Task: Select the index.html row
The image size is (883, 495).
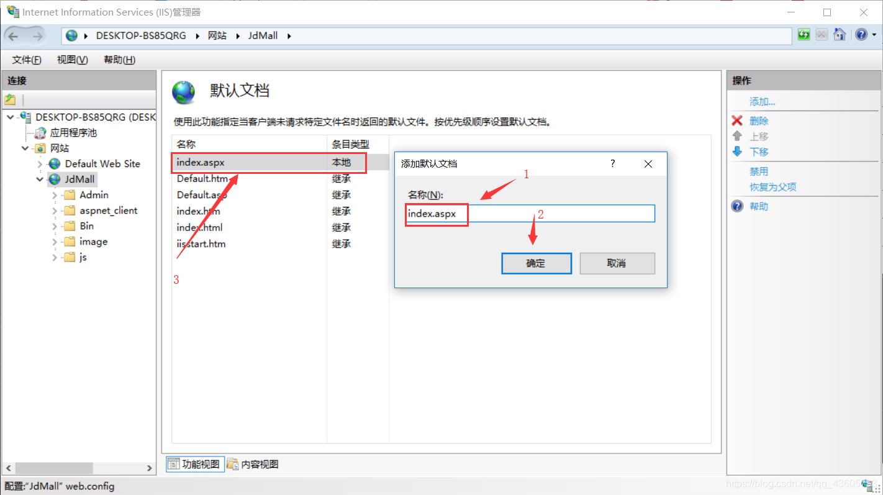Action: pyautogui.click(x=280, y=227)
